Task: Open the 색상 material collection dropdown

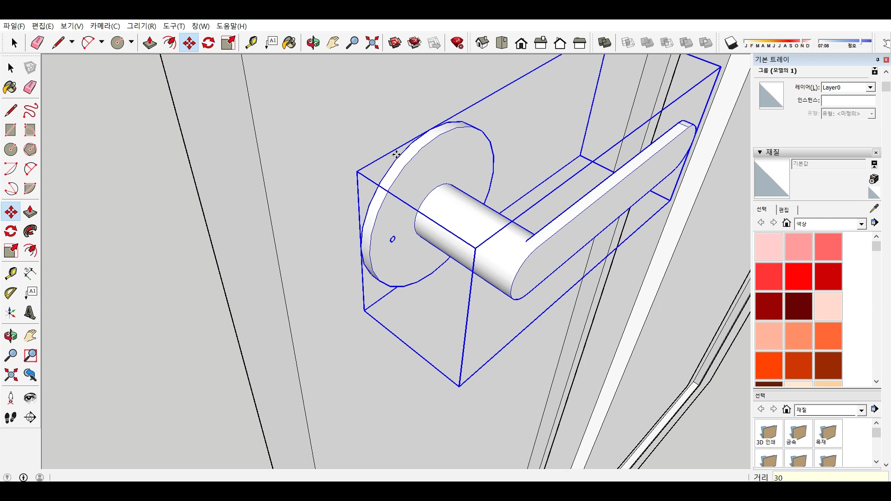Action: pos(861,224)
